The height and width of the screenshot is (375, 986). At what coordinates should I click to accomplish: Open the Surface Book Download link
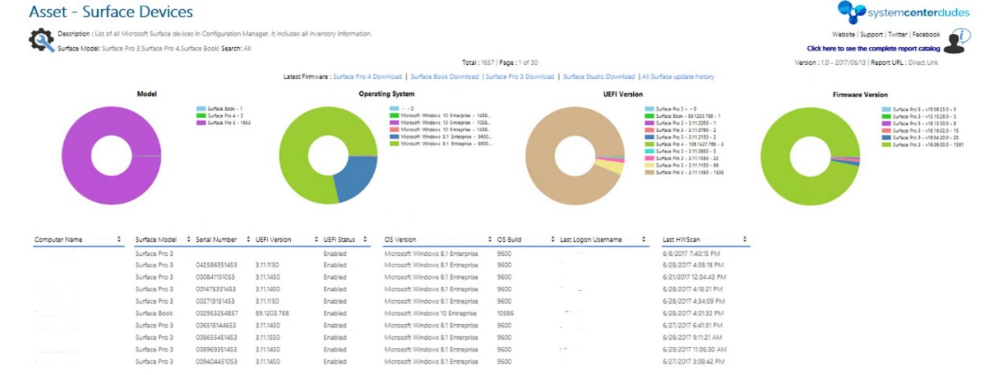pos(444,77)
